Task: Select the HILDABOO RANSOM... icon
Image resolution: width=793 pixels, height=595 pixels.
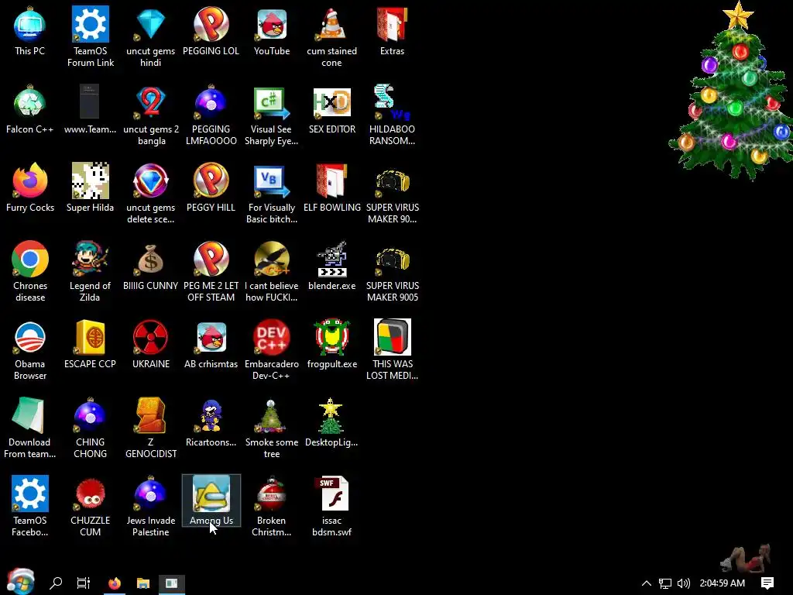Action: 392,115
